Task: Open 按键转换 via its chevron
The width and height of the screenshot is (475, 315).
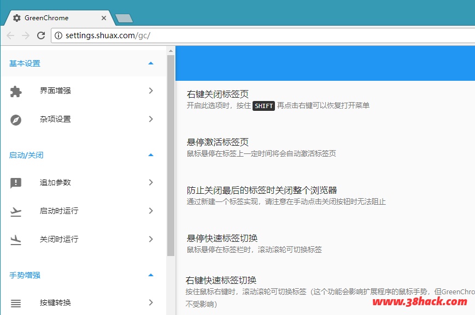Action: (x=151, y=302)
